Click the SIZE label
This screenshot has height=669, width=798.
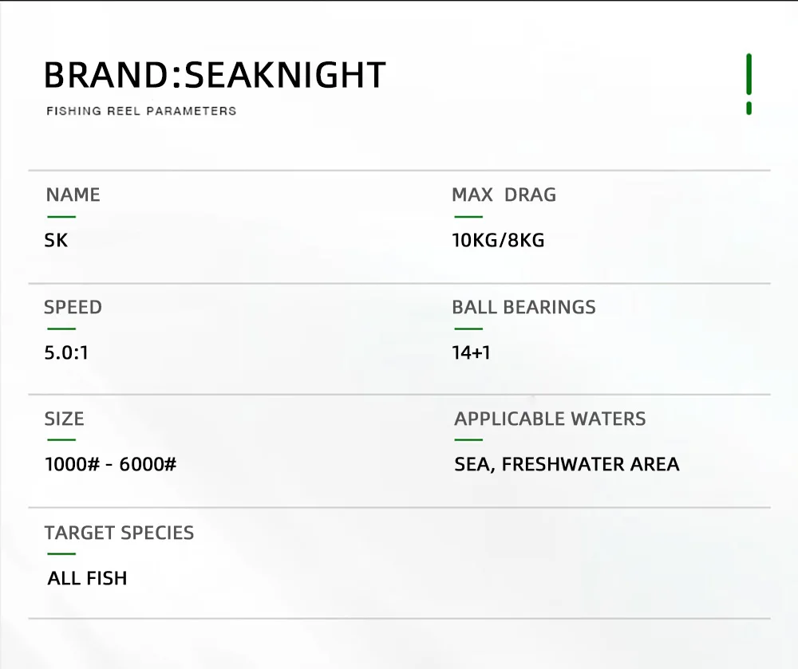64,419
